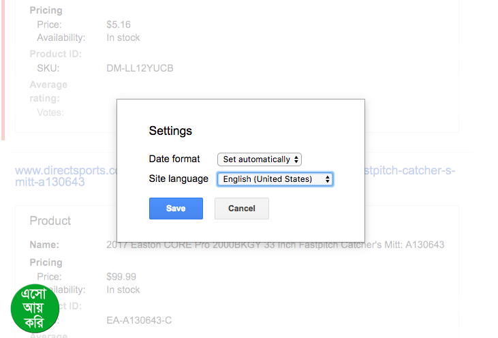Click the Site language label
Image resolution: width=498 pixels, height=338 pixels.
[x=178, y=179]
